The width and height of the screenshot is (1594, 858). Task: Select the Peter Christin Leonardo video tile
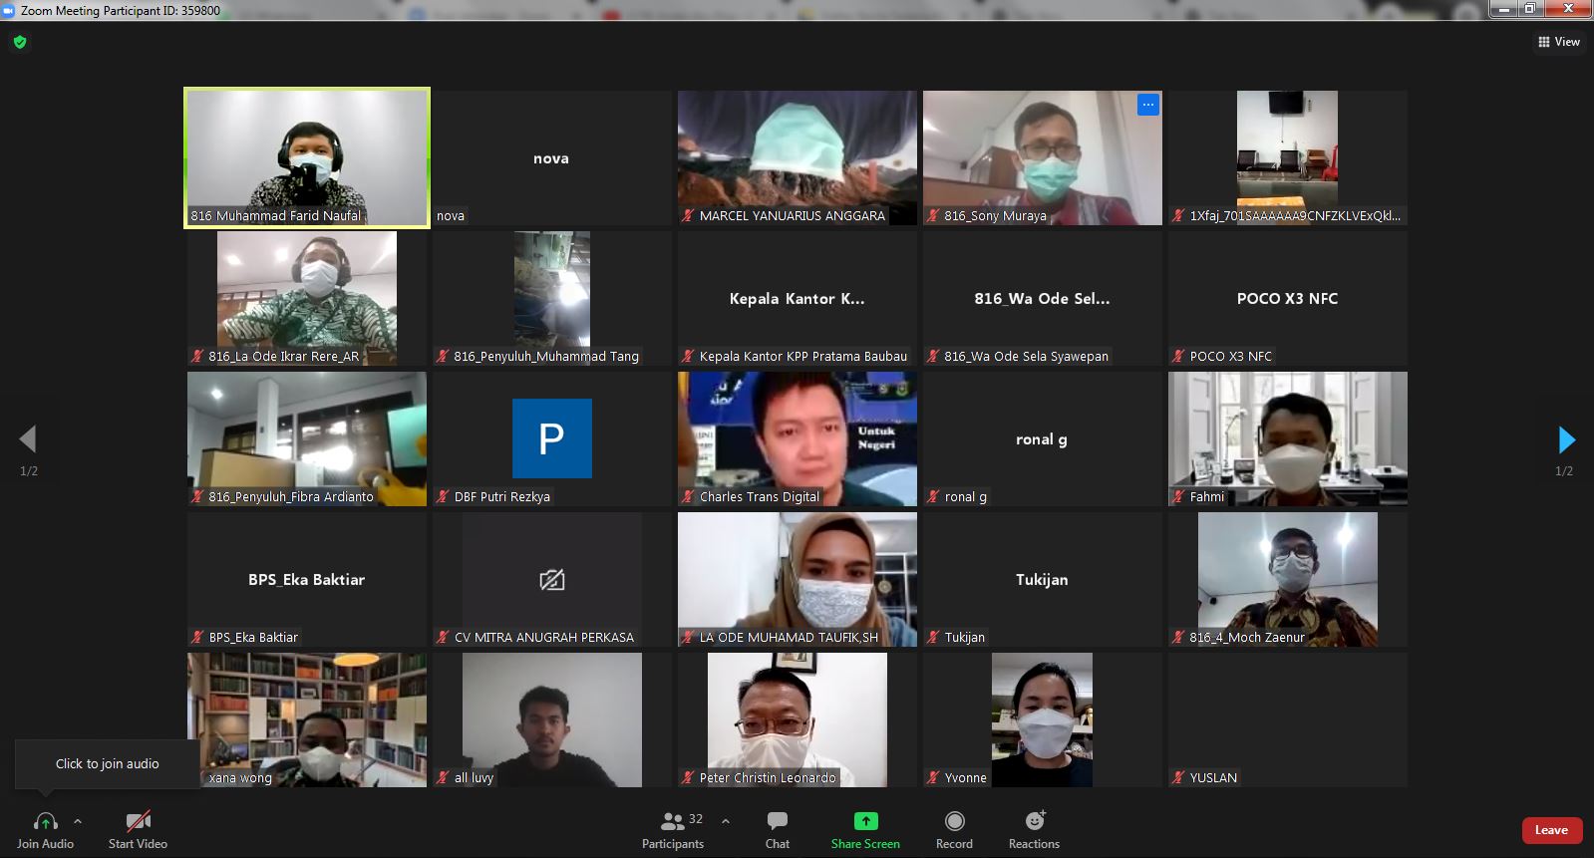(797, 719)
